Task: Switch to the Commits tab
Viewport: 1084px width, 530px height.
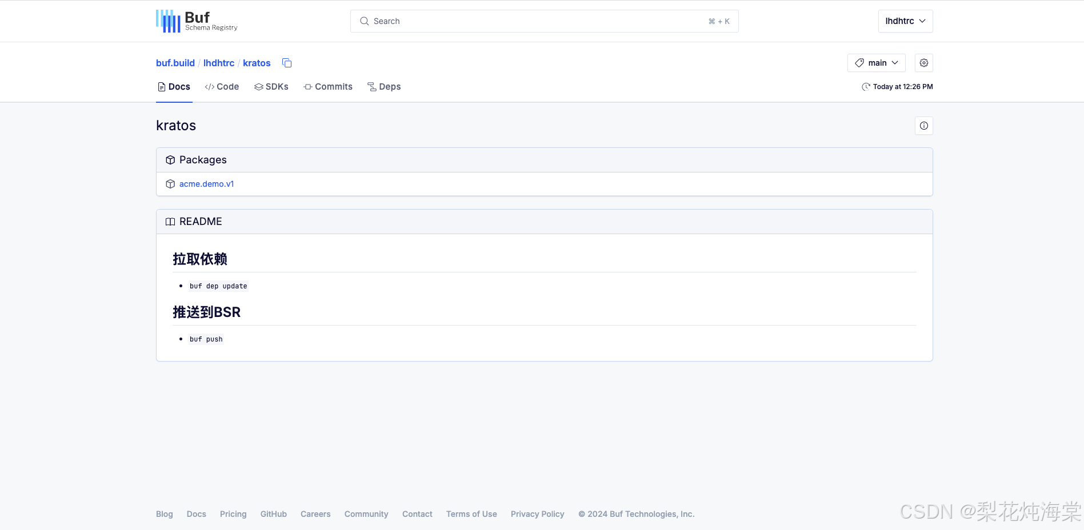Action: 328,87
